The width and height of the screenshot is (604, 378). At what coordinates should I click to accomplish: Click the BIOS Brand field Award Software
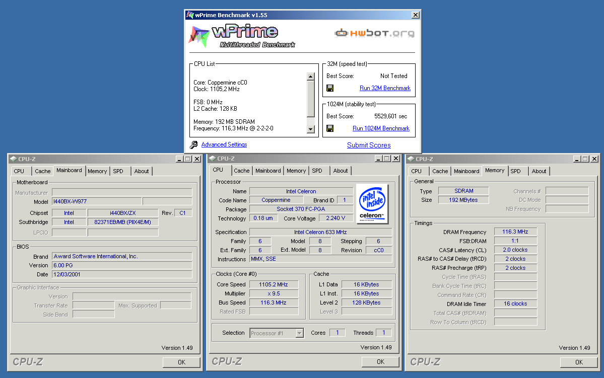[122, 256]
